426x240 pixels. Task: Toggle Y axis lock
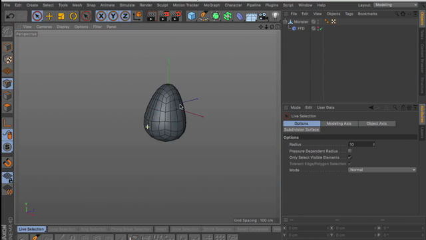click(113, 16)
